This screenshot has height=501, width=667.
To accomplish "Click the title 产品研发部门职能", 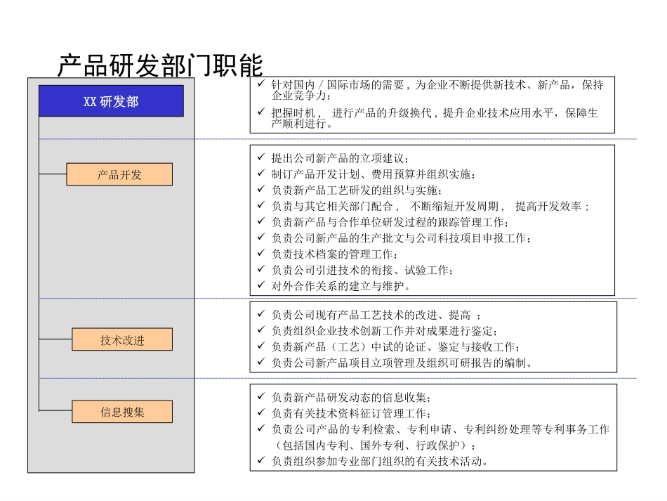I will 160,65.
